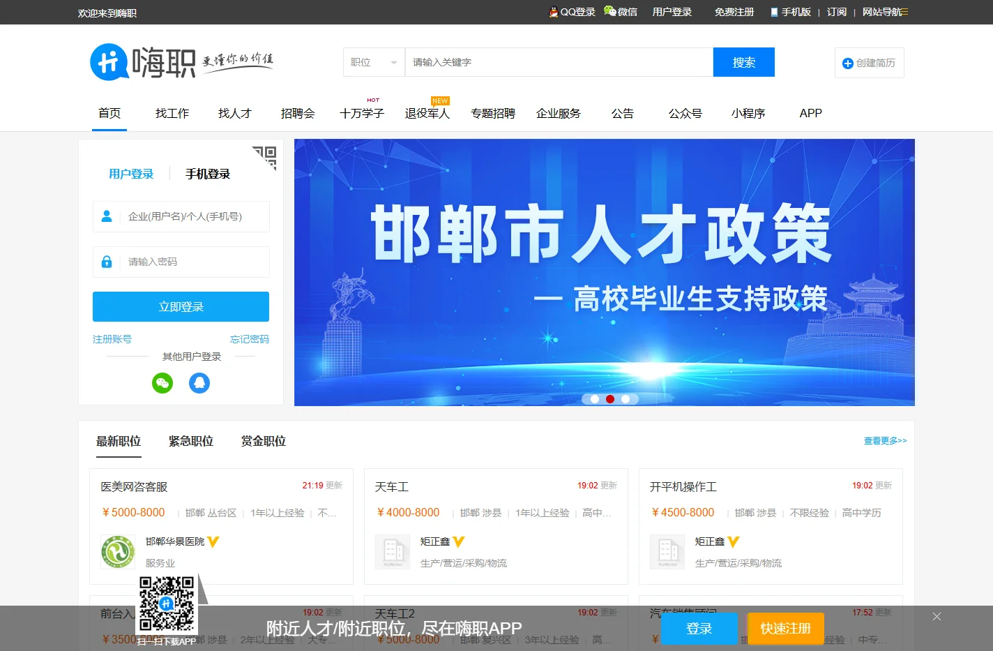
Task: Click the 嗨职 logo
Action: click(143, 62)
